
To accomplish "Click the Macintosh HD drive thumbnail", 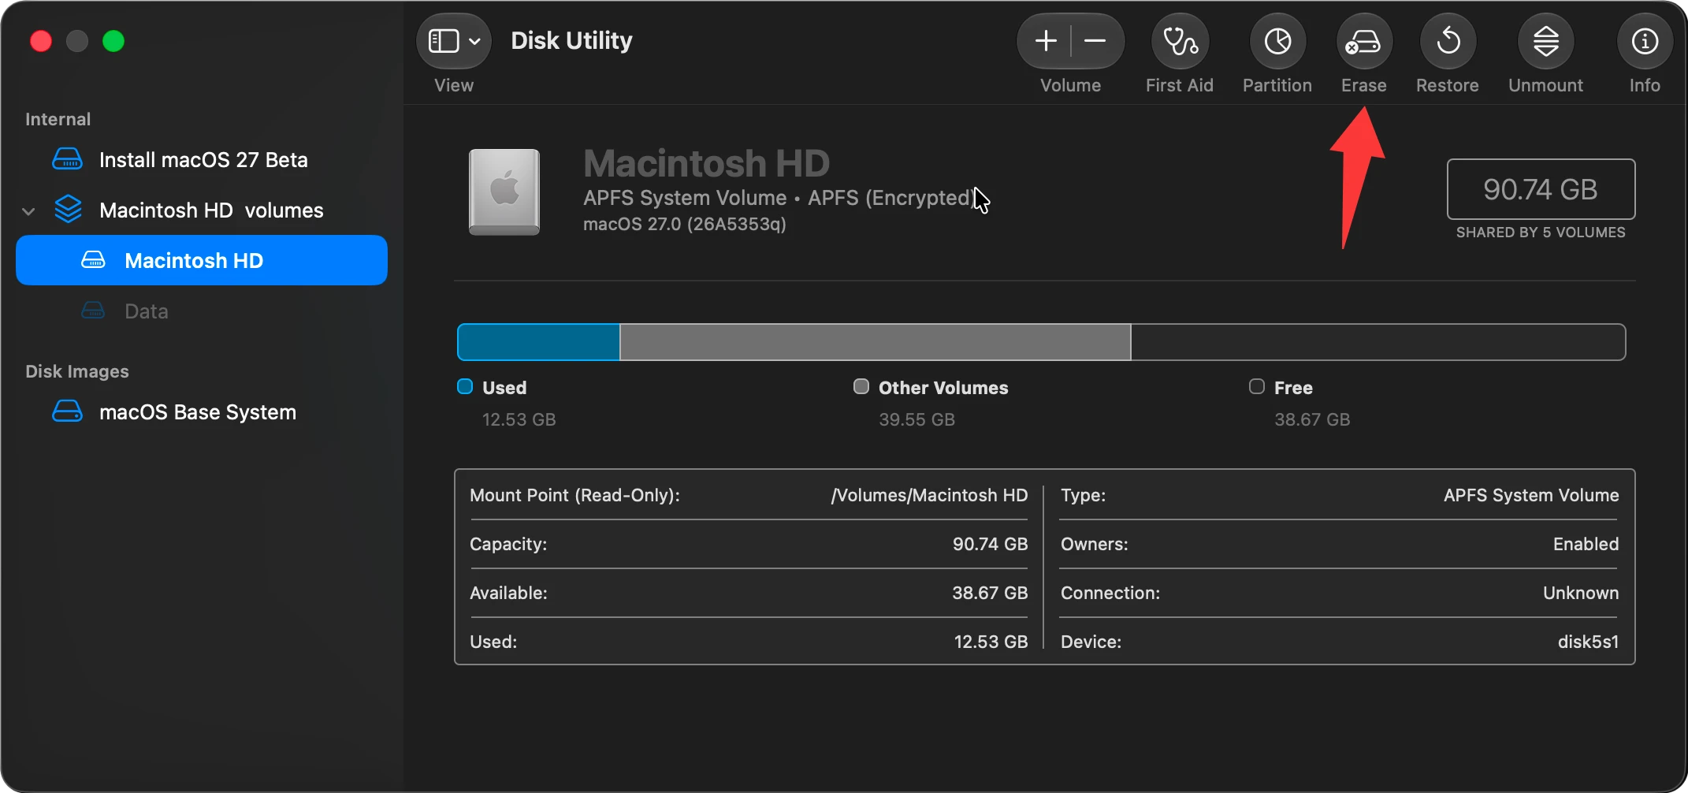I will point(504,192).
